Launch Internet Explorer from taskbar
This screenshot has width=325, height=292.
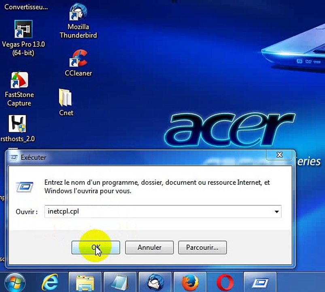click(50, 282)
